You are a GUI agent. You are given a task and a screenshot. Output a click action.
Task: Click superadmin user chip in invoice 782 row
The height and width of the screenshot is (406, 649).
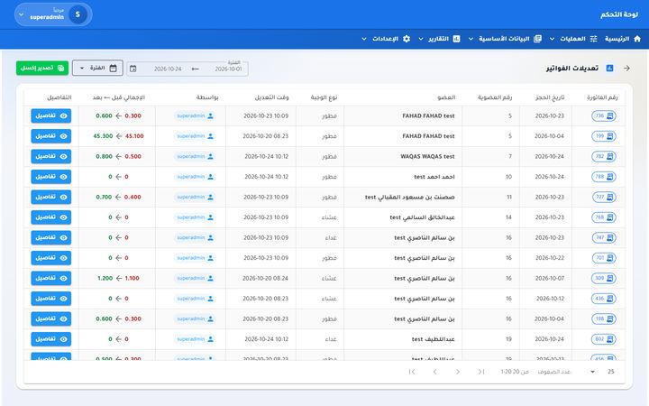pyautogui.click(x=195, y=156)
